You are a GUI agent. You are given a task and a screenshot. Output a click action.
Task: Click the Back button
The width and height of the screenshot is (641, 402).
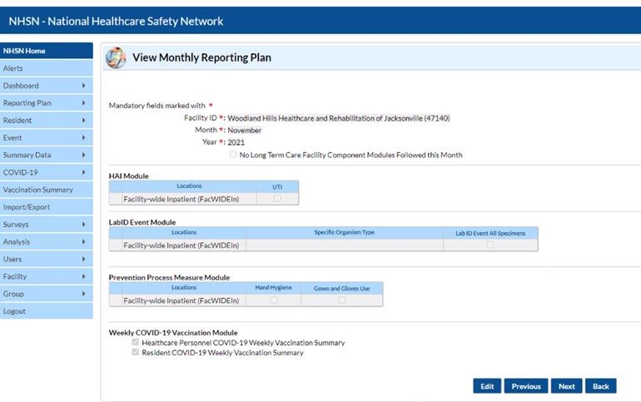pos(600,386)
